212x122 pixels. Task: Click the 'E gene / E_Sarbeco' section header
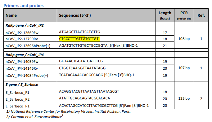[x=22, y=85]
